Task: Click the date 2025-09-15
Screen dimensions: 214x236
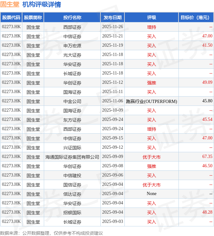Action: pyautogui.click(x=113, y=138)
